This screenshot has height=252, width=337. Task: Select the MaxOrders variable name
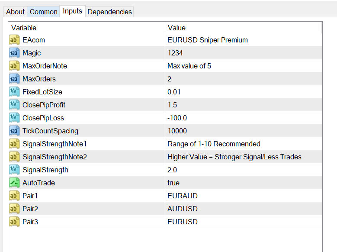tap(39, 79)
